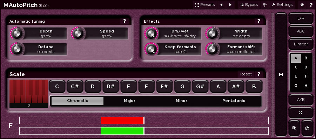The height and width of the screenshot is (139, 316).
Task: Go to the next preset arrow
Action: [230, 5]
